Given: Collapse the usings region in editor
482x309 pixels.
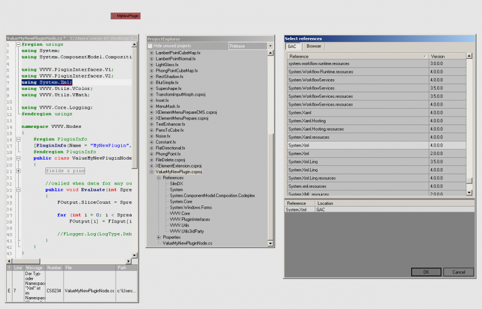Looking at the screenshot, I should [18, 45].
